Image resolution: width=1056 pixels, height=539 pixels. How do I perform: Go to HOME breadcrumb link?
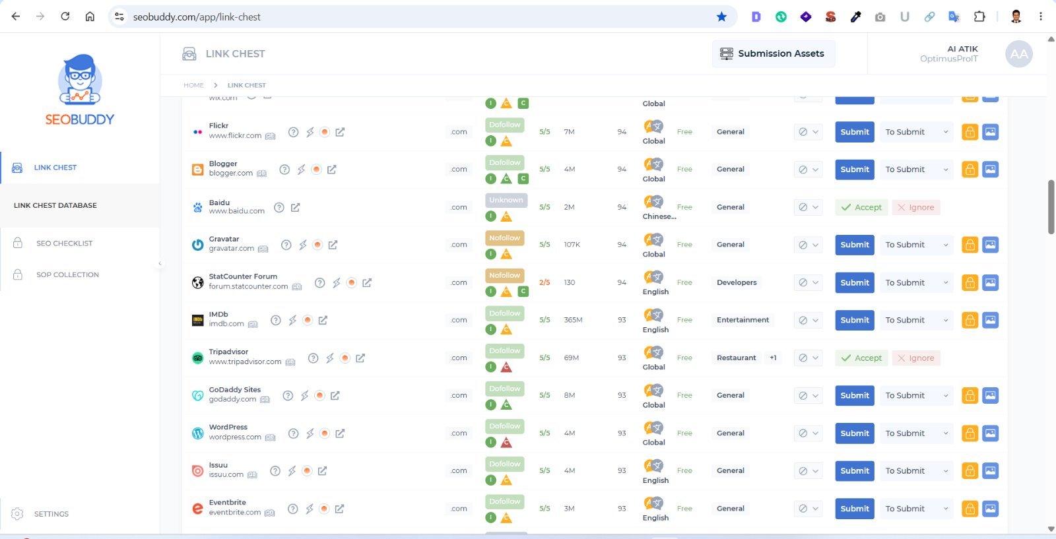[193, 85]
